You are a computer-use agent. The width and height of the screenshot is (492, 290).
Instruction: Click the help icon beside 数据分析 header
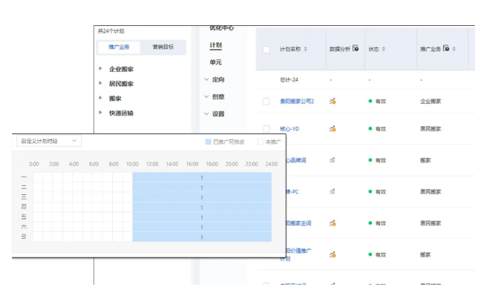point(355,48)
